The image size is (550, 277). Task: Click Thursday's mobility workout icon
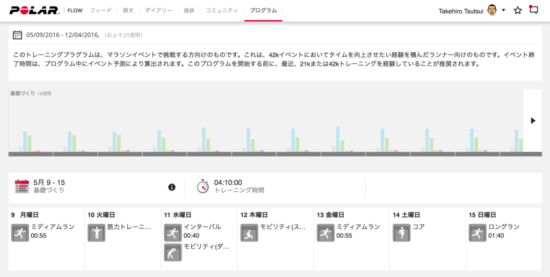(249, 233)
